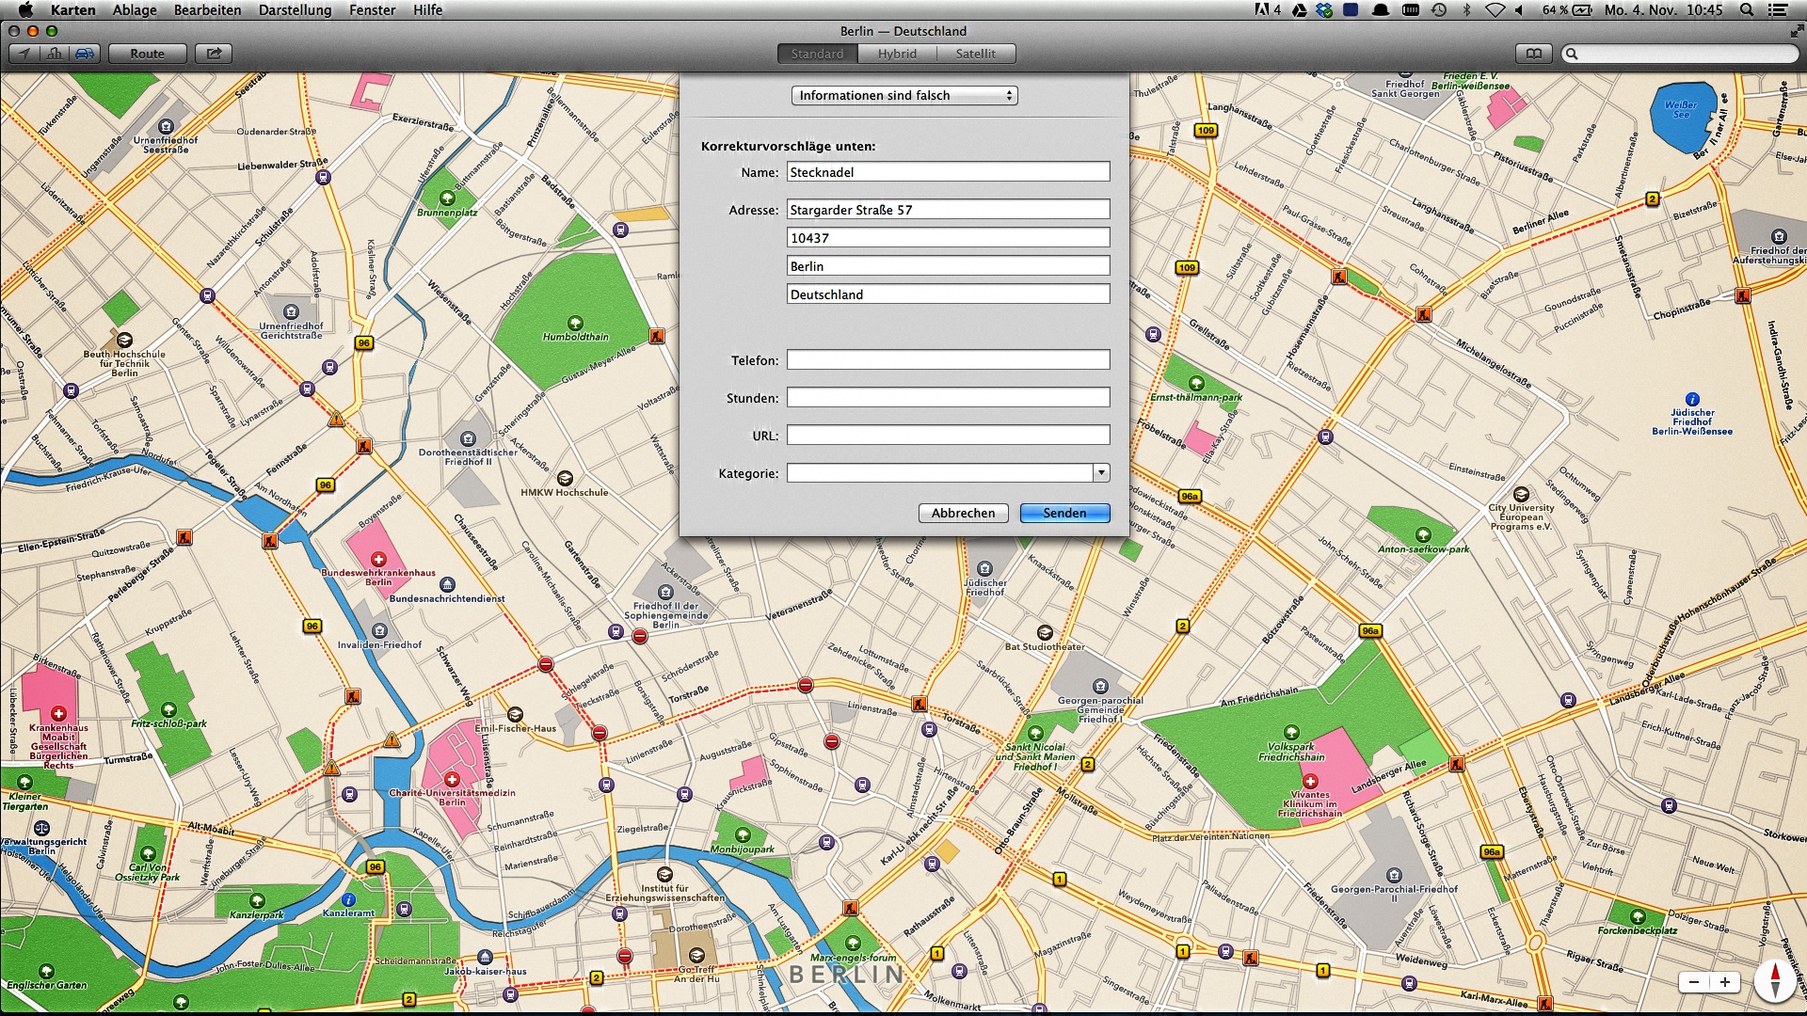Enter fullscreen with the arrows icon
1807x1016 pixels.
point(1796,31)
